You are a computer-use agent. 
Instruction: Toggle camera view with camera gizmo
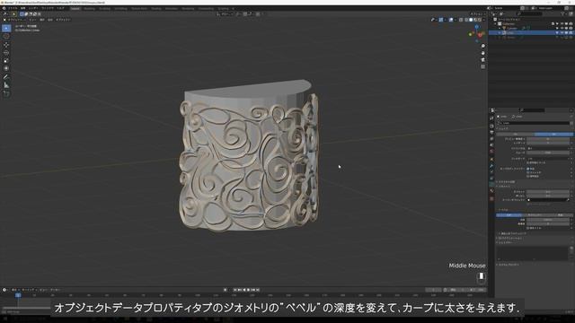(x=483, y=60)
